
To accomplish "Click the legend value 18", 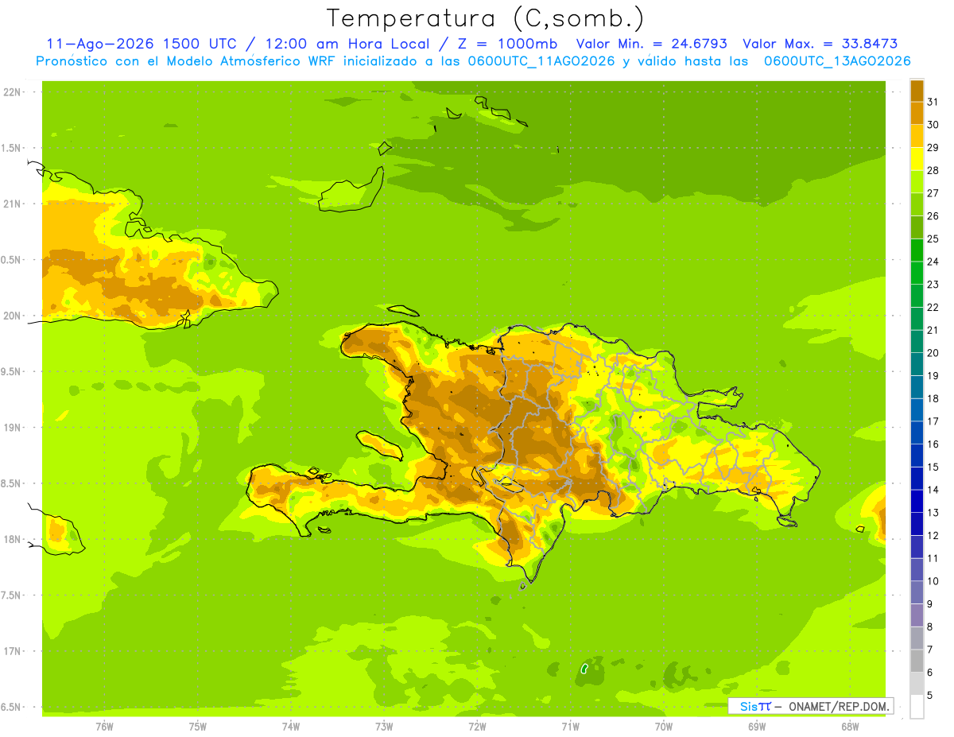I will (933, 398).
